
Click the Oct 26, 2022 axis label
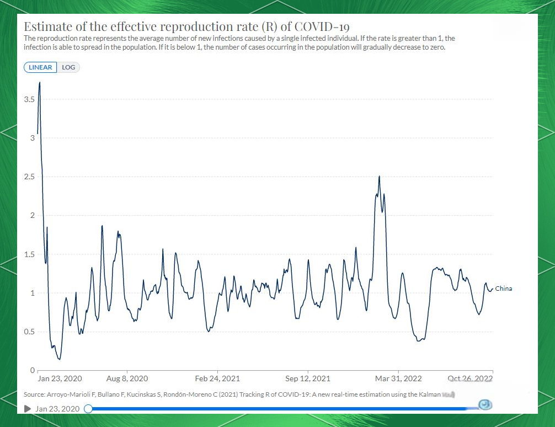(470, 378)
